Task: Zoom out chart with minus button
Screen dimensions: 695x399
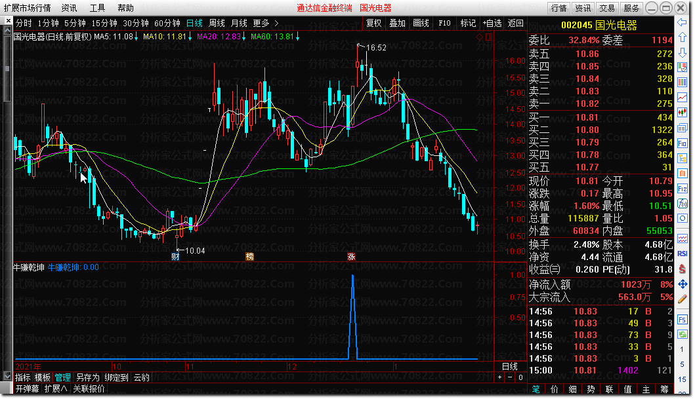Action: [510, 377]
